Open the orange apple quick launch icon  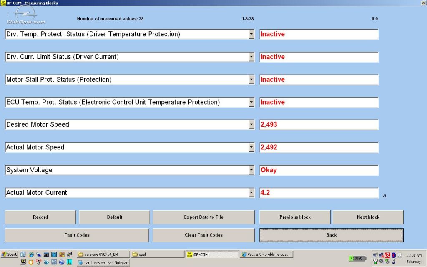[x=31, y=262]
